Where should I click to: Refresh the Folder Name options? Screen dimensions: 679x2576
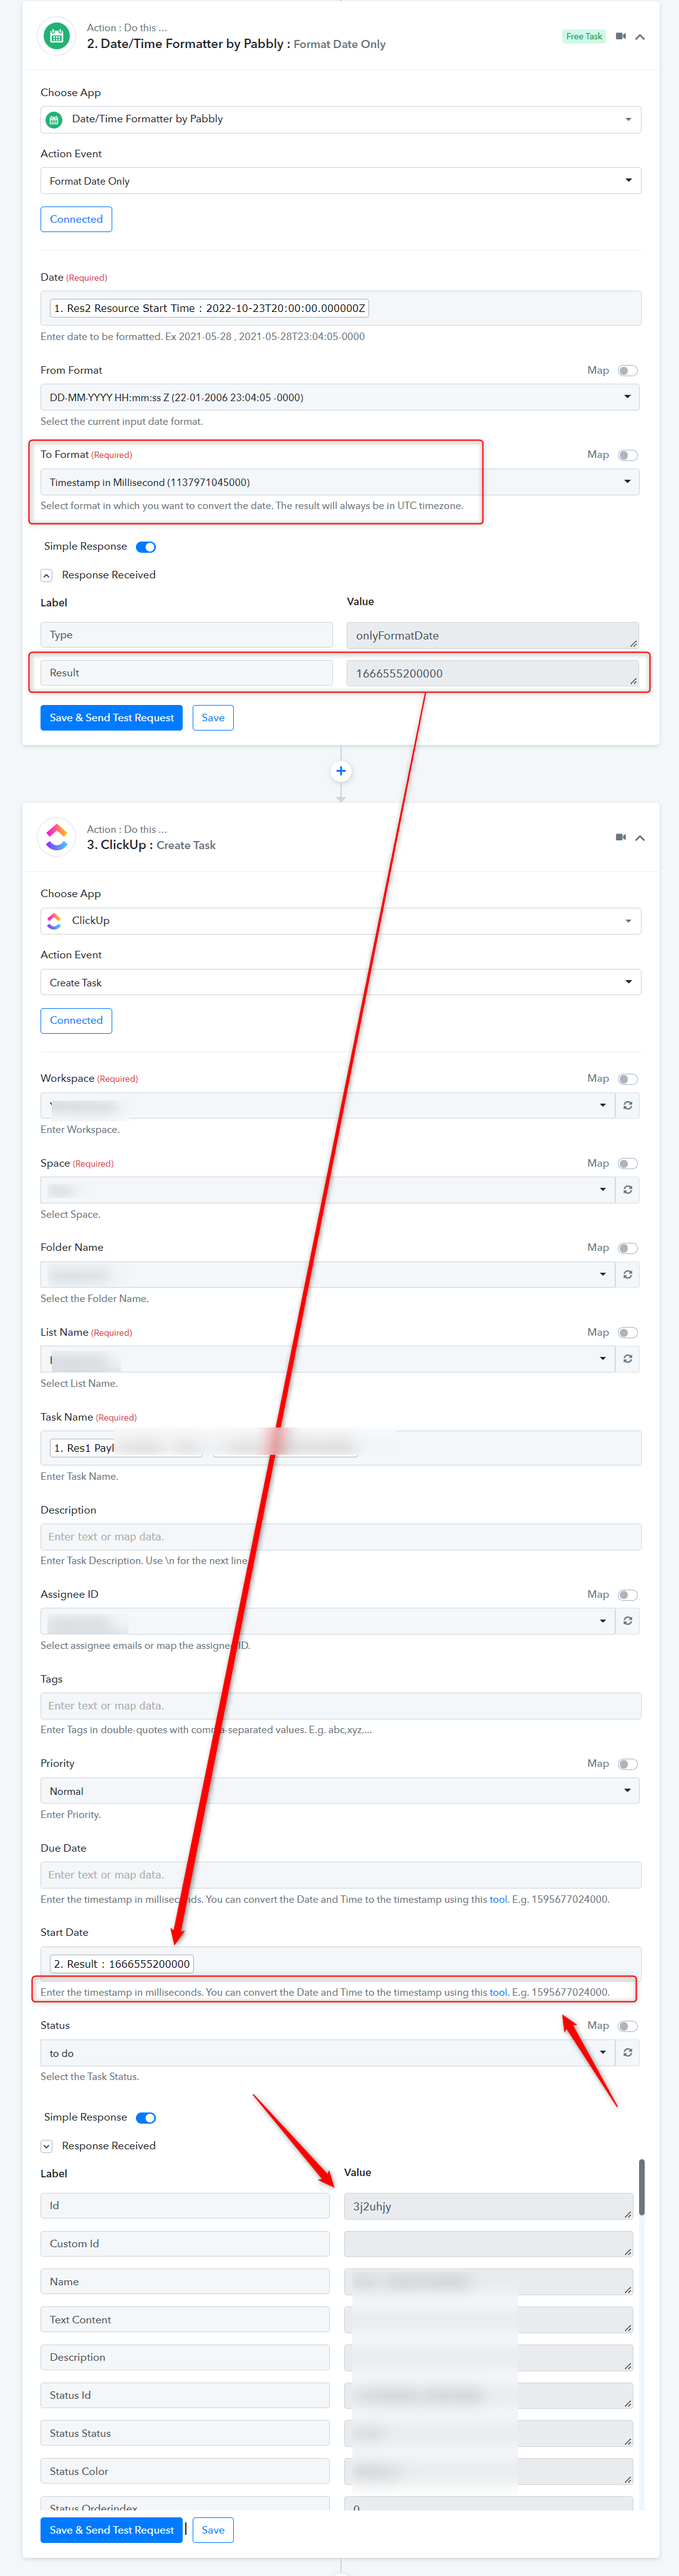628,1275
